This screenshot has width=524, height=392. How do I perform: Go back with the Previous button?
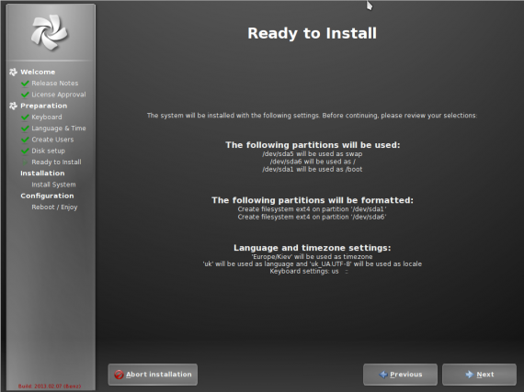[400, 375]
